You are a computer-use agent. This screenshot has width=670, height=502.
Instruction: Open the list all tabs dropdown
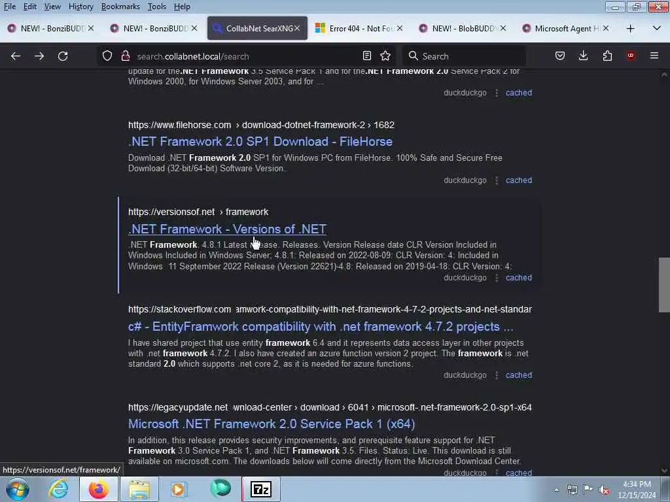coord(657,29)
